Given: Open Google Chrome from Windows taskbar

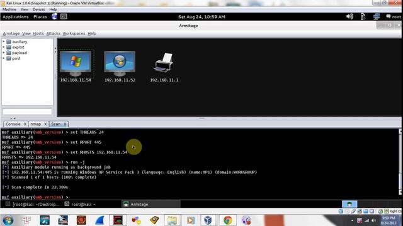Looking at the screenshot, I should [x=227, y=220].
